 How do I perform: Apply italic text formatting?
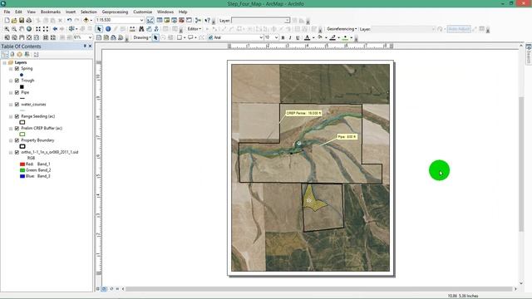pos(290,37)
